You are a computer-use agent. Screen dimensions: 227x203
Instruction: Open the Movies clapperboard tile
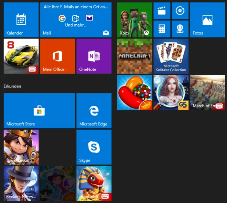(x=162, y=11)
